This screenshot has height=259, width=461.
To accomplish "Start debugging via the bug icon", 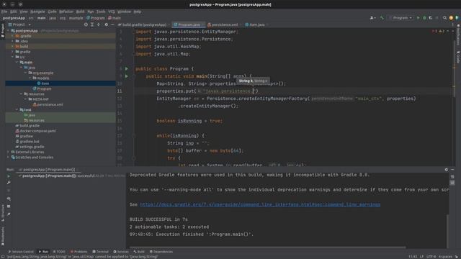I will coord(424,18).
